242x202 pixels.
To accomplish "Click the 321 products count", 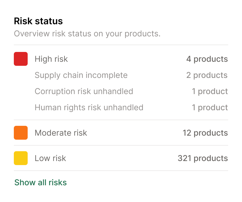I will 203,158.
